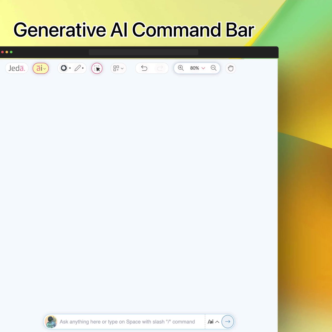Zoom in using the magnifier plus icon

pyautogui.click(x=181, y=68)
